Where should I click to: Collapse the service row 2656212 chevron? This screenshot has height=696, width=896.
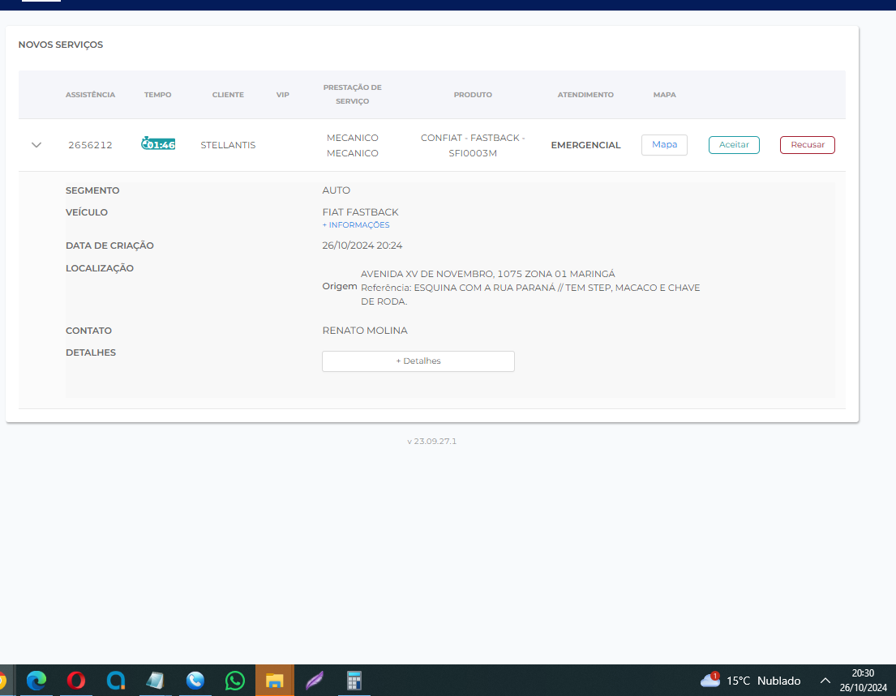[36, 145]
